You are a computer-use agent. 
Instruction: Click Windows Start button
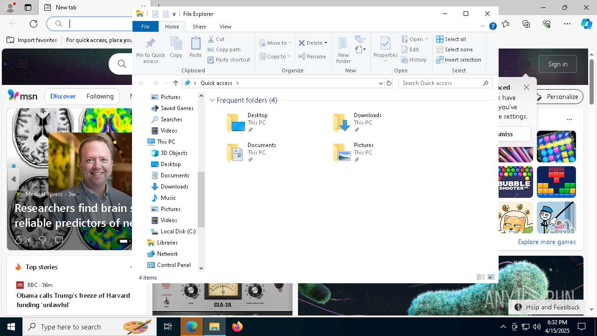click(x=11, y=327)
